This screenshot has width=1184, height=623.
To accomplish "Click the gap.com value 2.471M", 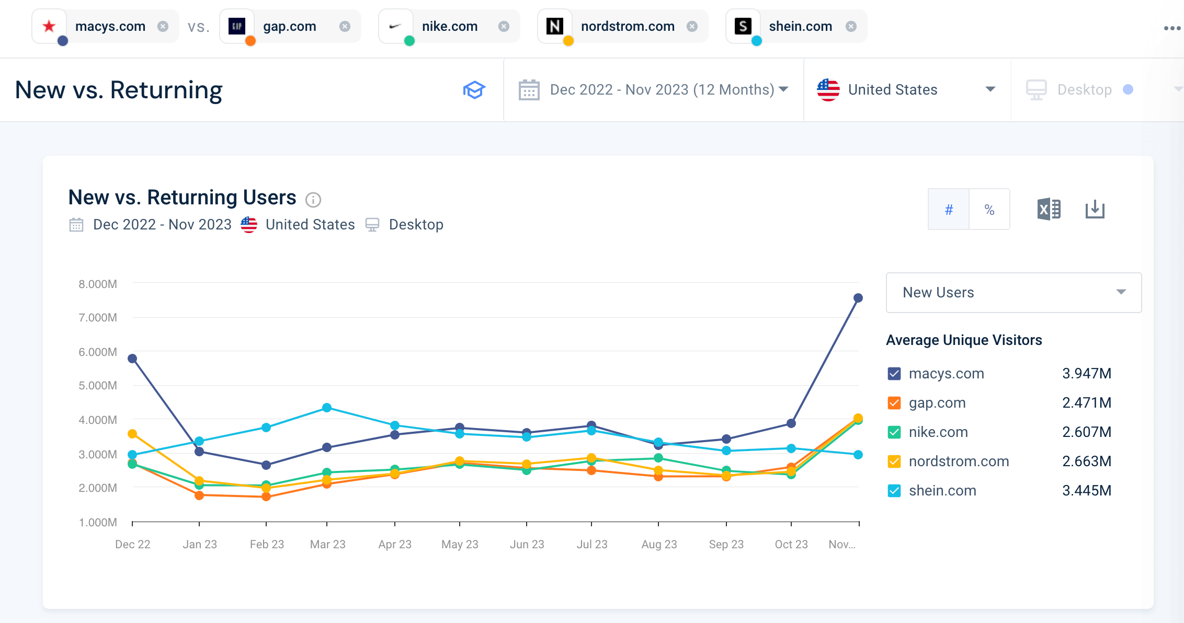I will click(x=1087, y=403).
